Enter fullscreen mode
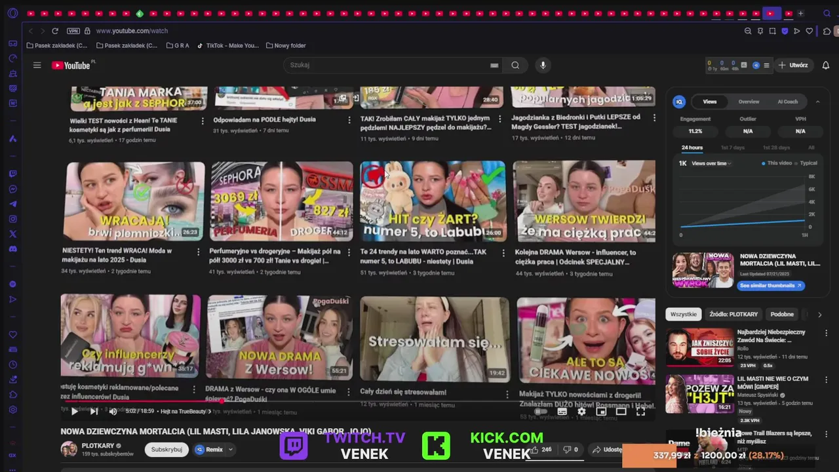 (x=640, y=412)
